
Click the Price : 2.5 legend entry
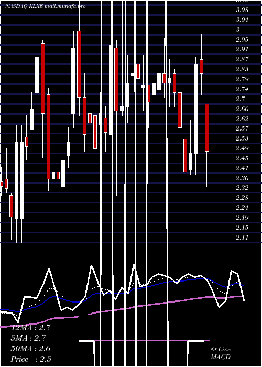pyautogui.click(x=31, y=359)
